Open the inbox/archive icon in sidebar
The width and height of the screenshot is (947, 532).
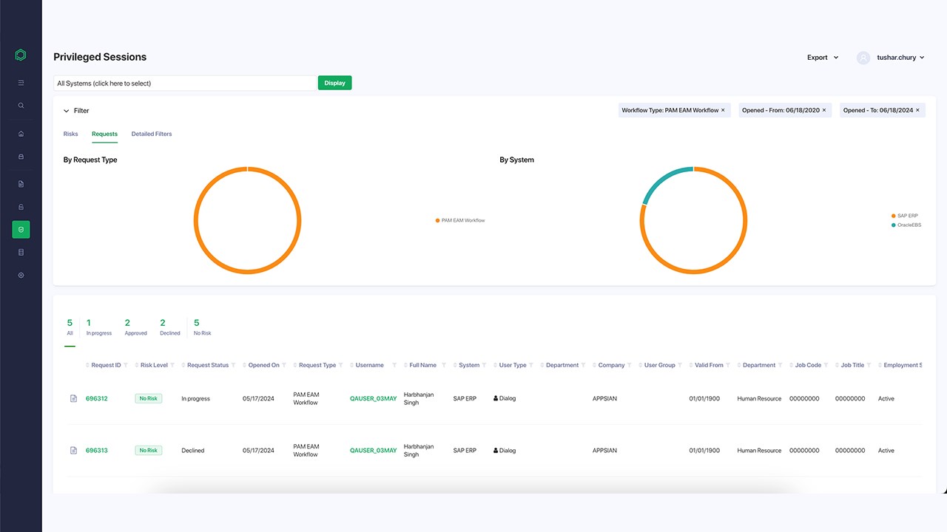pos(21,157)
